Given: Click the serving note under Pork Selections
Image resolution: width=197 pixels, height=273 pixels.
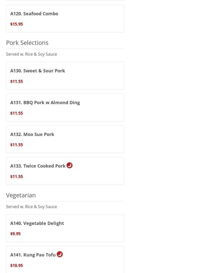Looking at the screenshot, I should point(31,54).
